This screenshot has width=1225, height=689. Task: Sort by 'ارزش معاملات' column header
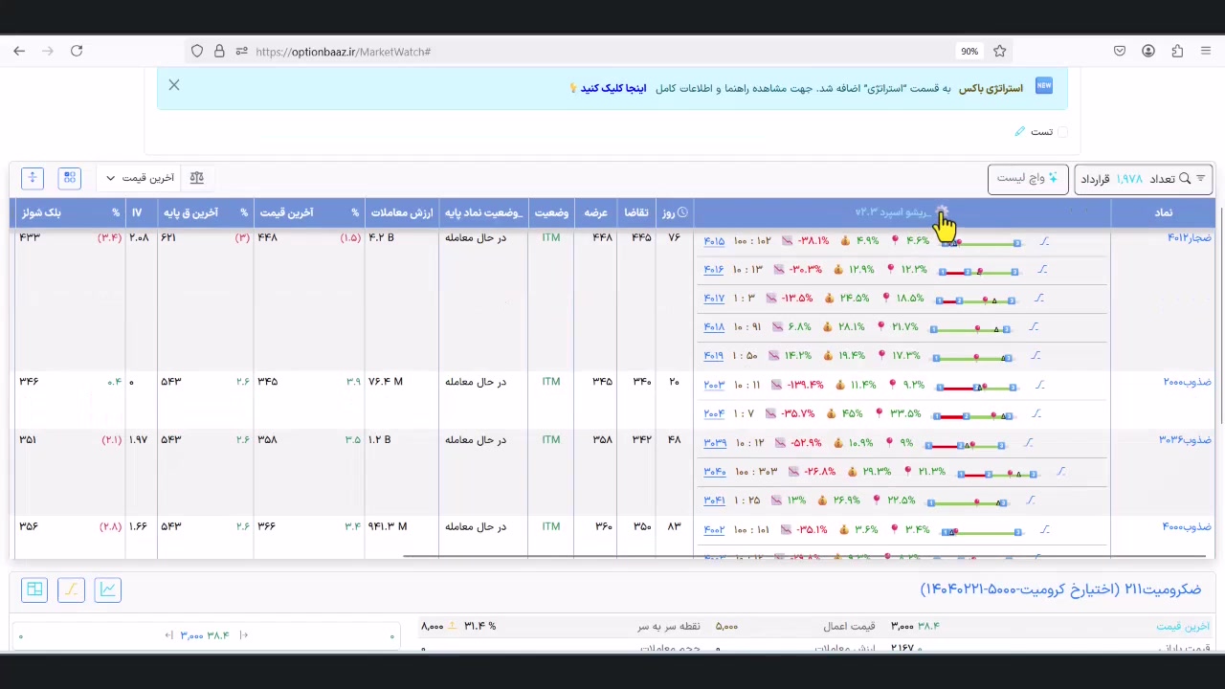coord(402,212)
